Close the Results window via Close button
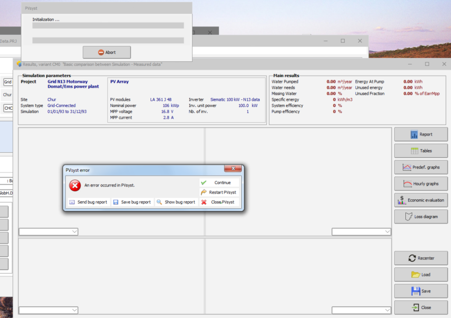This screenshot has width=451, height=318. [x=420, y=308]
